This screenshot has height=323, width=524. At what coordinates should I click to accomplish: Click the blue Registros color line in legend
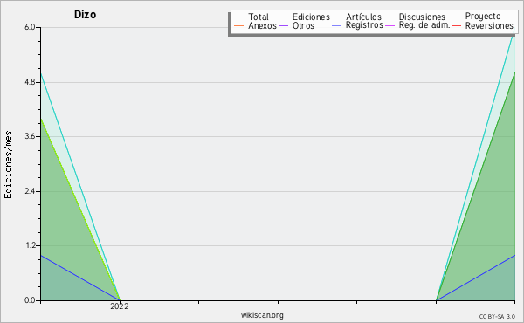click(x=336, y=25)
